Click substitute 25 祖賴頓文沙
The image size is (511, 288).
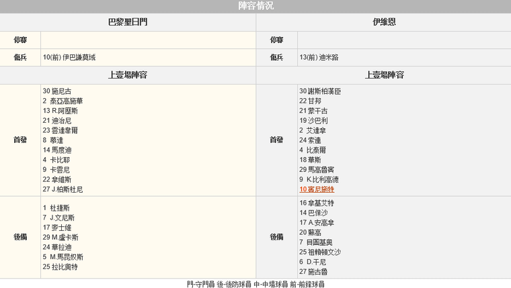pyautogui.click(x=320, y=252)
